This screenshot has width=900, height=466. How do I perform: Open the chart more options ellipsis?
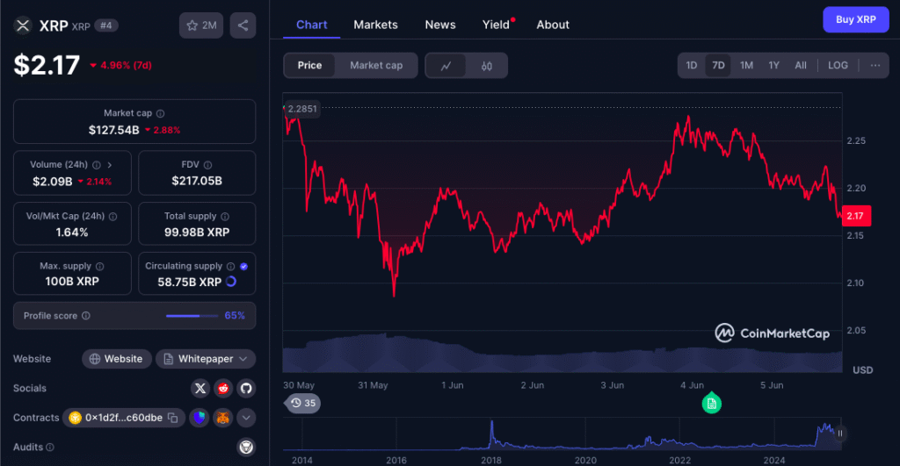pos(875,65)
